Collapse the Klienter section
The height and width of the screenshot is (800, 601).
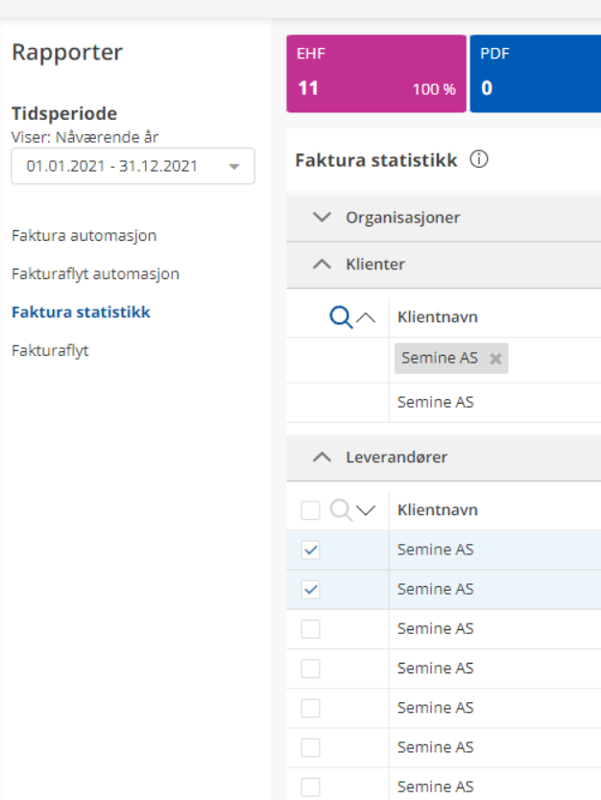[x=323, y=265]
